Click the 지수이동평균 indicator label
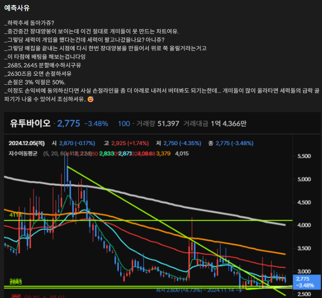This screenshot has height=298, width=322. 23,154
